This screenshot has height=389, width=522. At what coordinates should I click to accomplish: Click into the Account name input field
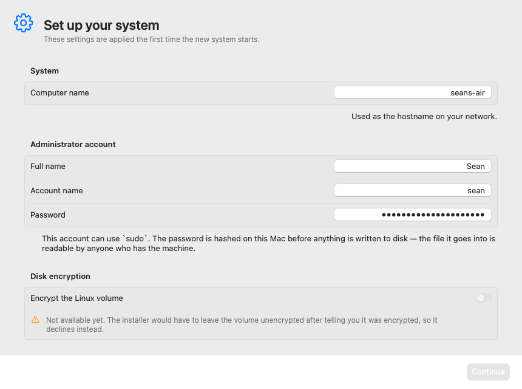coord(413,190)
